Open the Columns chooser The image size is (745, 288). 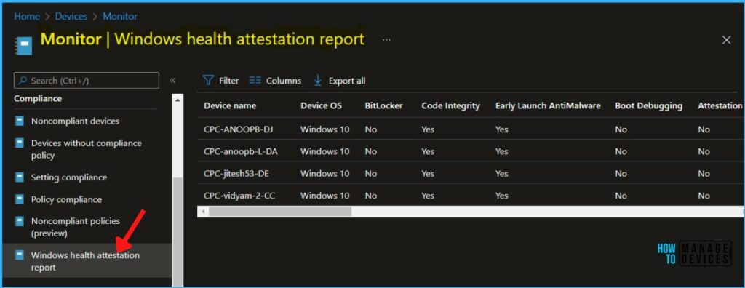(276, 80)
